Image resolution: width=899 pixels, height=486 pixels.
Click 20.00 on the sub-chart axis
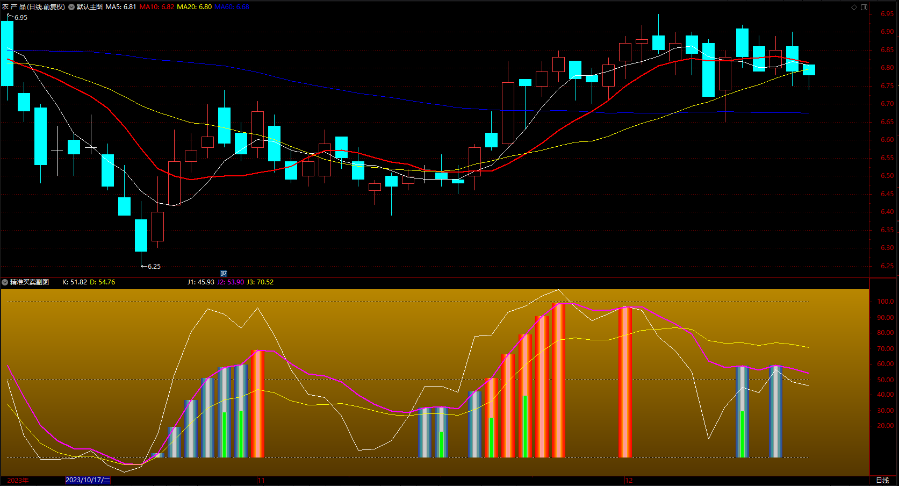pos(886,426)
